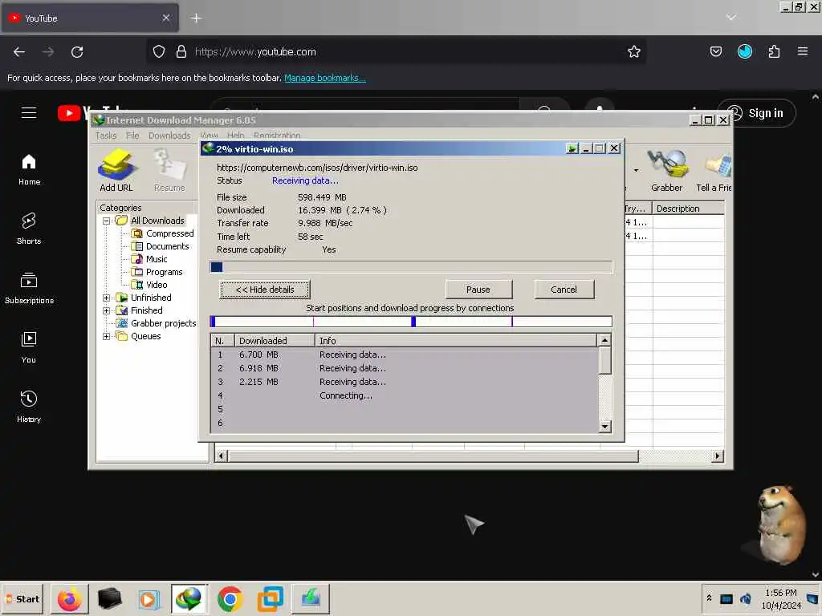Click the Add URL toolbar icon in IDM
822x616 pixels.
point(116,170)
